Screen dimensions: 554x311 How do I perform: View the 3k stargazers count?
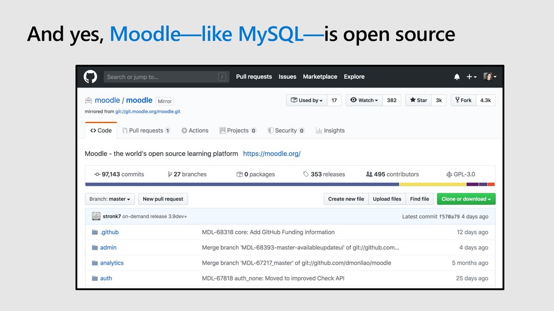(x=439, y=100)
